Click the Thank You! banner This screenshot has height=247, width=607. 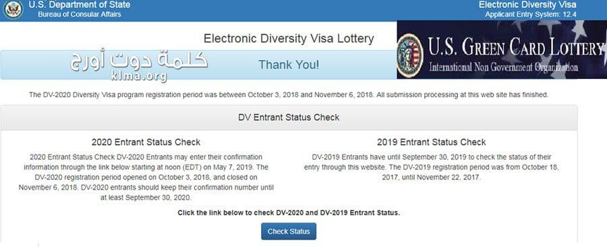point(289,65)
